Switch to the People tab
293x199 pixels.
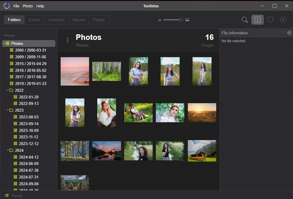coord(99,20)
